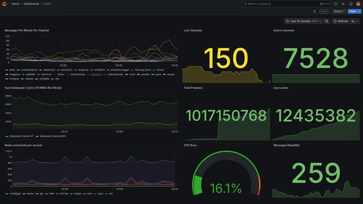Click the Refresh dashboard button

340,21
